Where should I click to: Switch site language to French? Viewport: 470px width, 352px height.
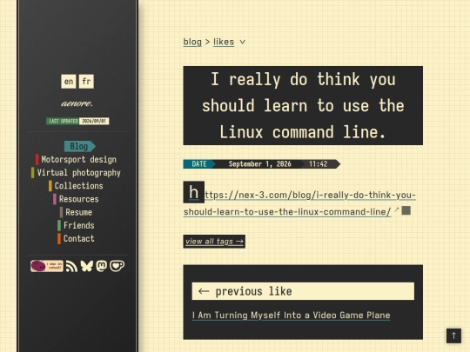[x=86, y=82]
